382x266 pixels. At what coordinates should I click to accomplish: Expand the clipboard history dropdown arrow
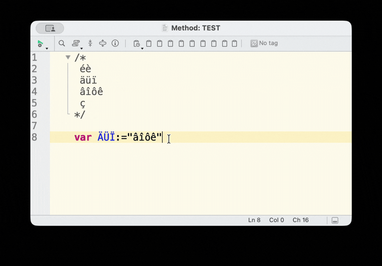click(x=142, y=48)
